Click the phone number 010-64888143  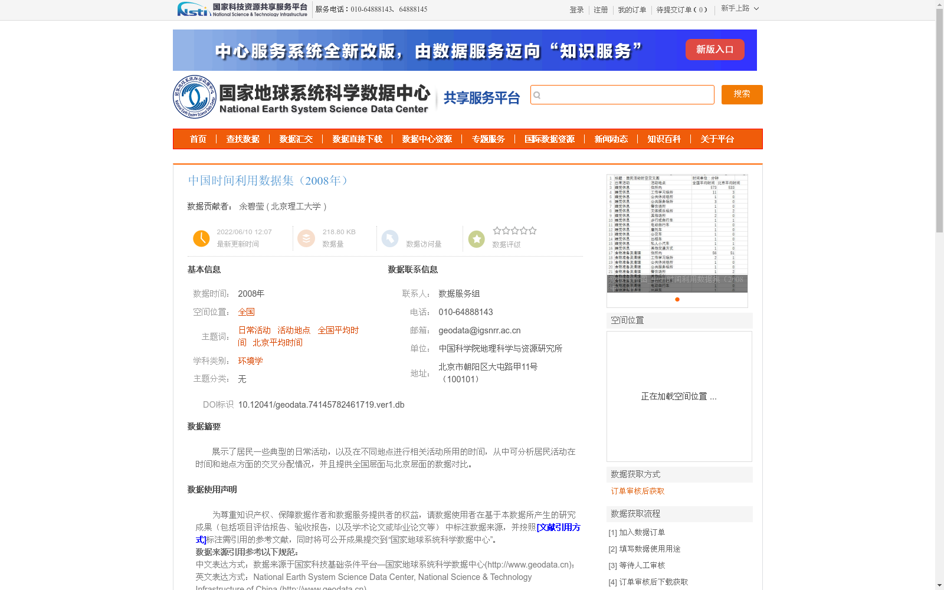(466, 312)
